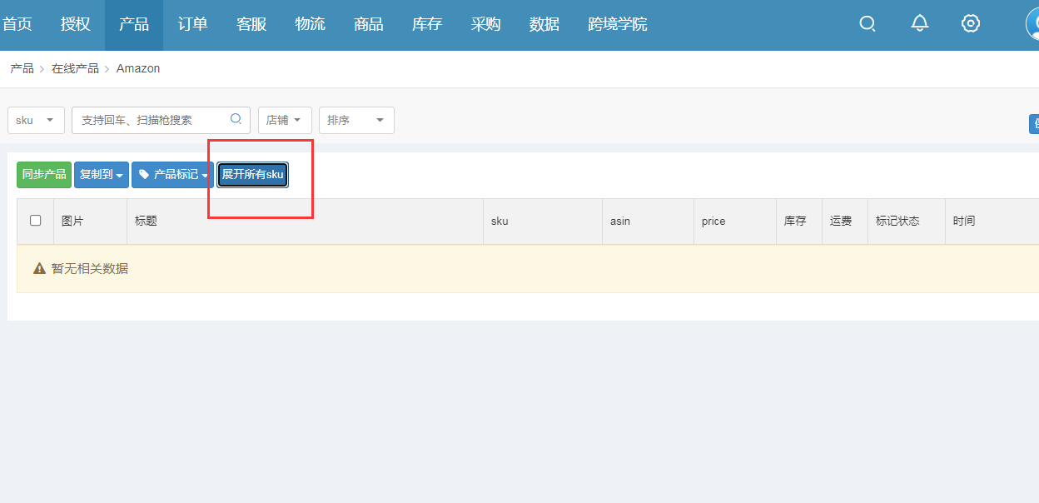Open the search icon in top bar

(867, 24)
